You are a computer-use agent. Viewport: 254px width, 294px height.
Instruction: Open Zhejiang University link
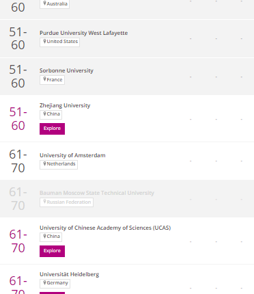65,105
